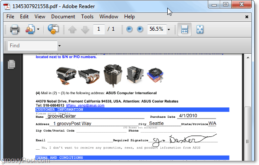Viewport: 259px width, 165px height.
Task: Open the Window menu
Action: [109, 17]
